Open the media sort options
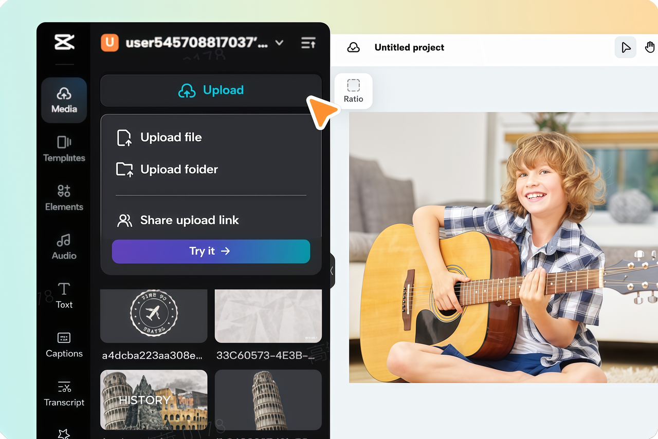This screenshot has height=439, width=658. tap(308, 43)
